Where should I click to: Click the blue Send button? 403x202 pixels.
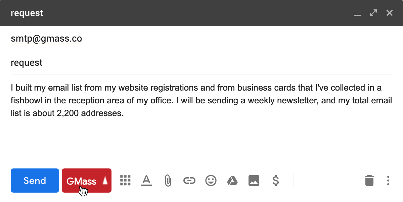point(35,181)
